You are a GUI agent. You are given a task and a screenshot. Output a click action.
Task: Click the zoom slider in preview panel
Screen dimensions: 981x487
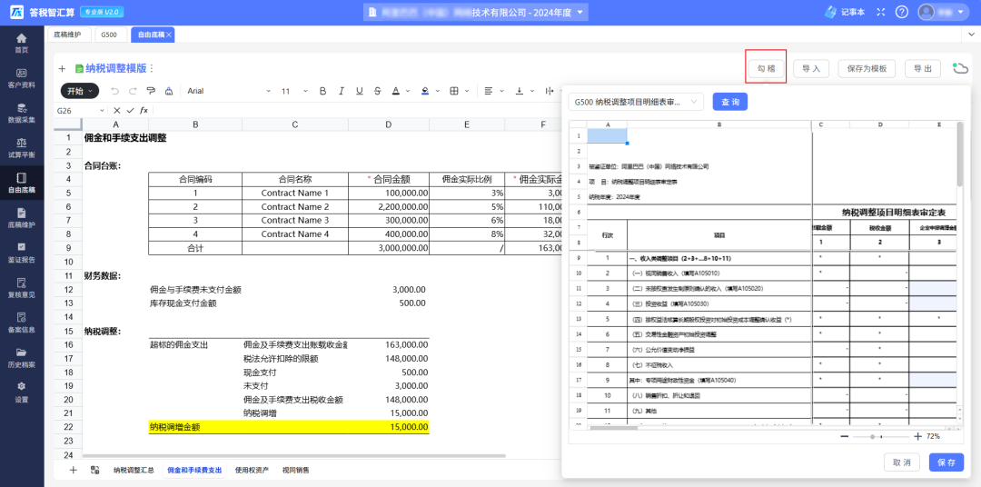[x=874, y=437]
